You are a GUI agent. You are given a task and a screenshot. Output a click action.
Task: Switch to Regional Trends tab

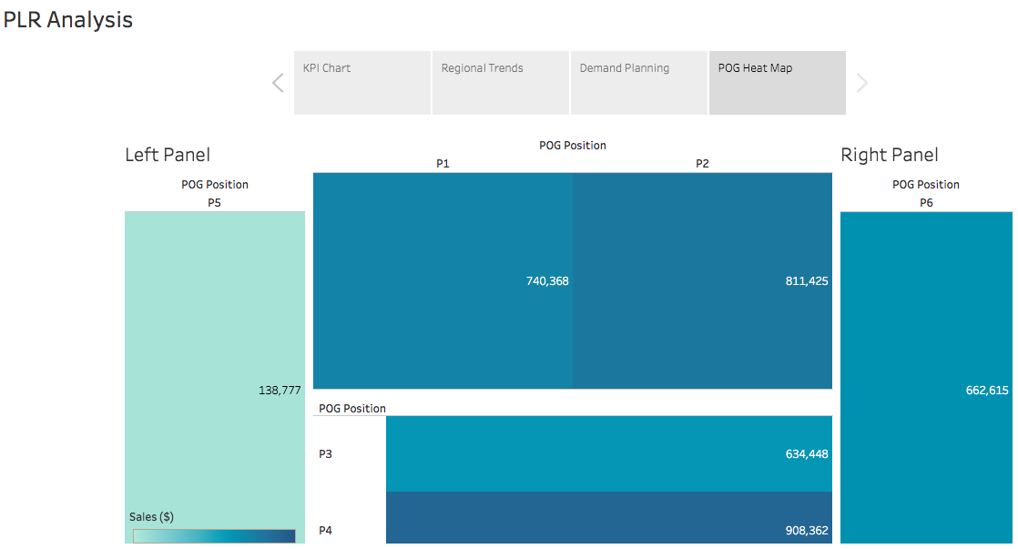(501, 83)
